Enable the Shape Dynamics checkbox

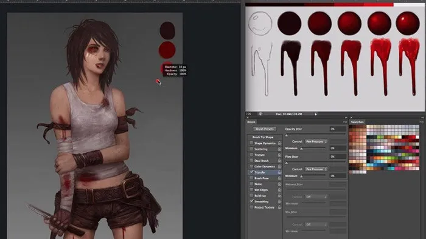pos(251,143)
